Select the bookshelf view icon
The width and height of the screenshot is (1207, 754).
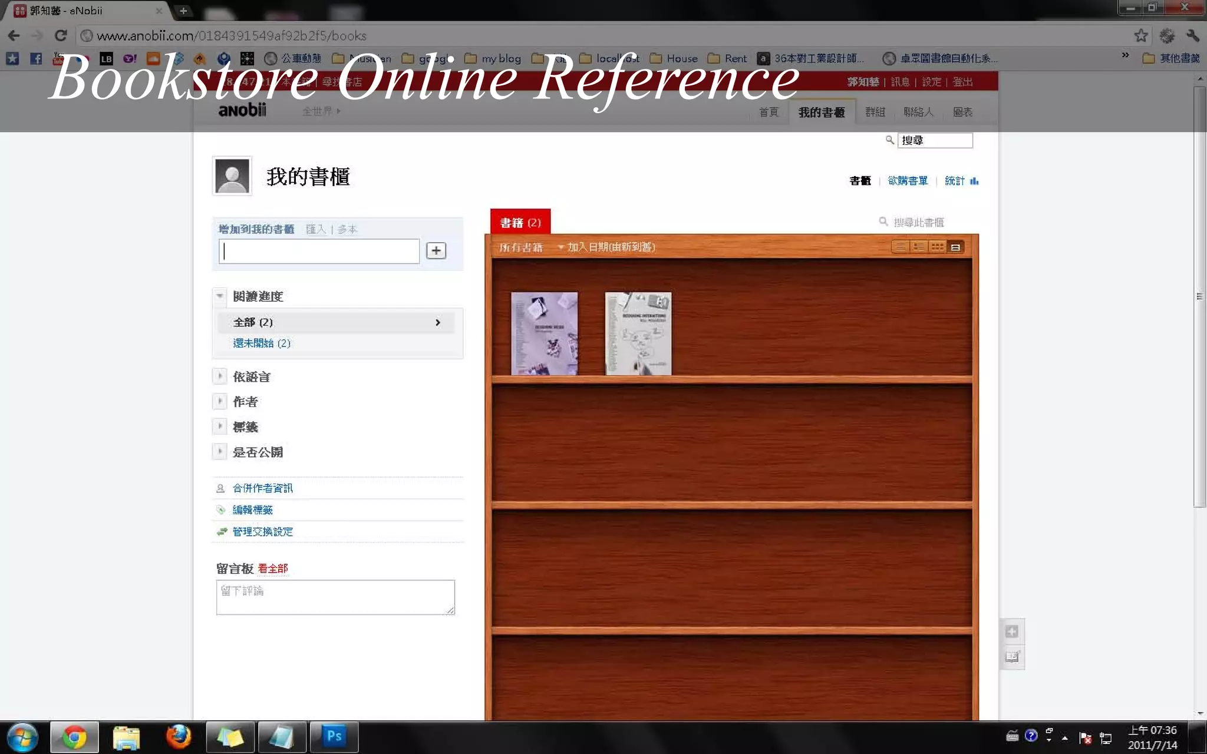coord(955,247)
